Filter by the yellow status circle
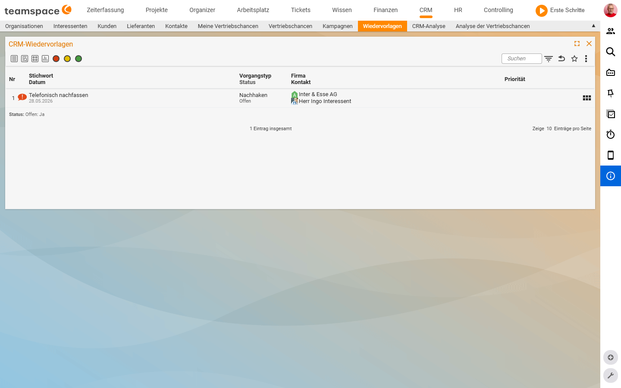The image size is (621, 388). [67, 59]
